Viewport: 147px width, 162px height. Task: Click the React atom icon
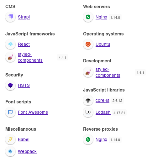[x=10, y=44]
